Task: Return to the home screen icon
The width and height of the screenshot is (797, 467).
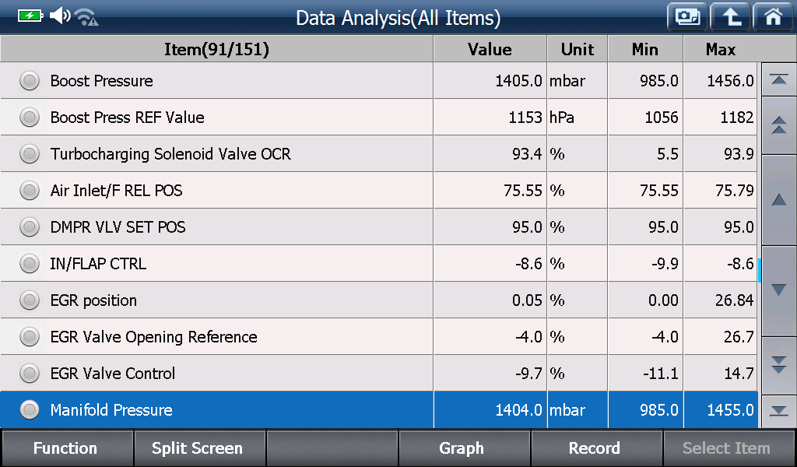Action: click(773, 17)
